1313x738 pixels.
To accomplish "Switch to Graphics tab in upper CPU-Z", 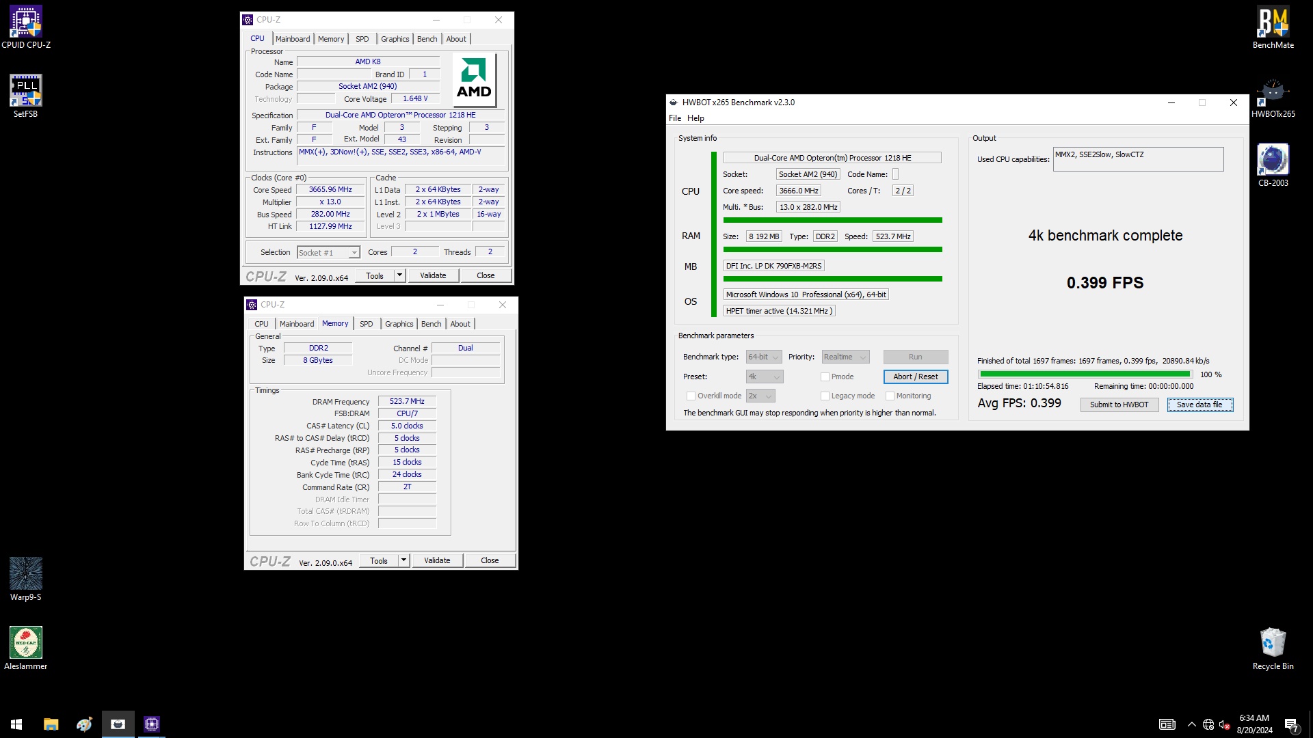I will [395, 39].
